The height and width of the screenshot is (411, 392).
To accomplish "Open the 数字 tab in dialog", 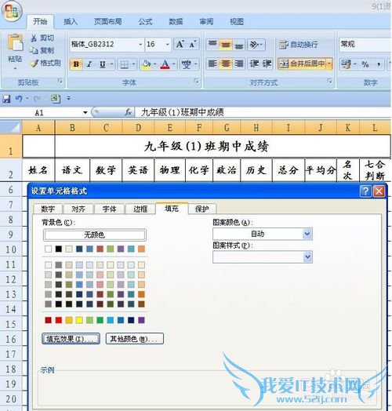I will (x=48, y=209).
